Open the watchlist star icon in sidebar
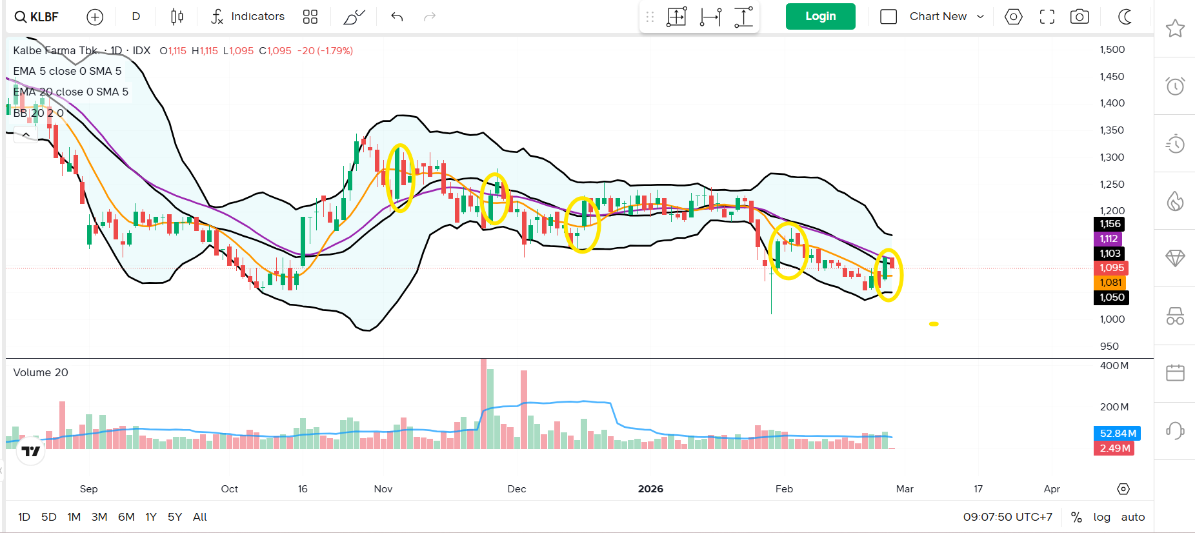The height and width of the screenshot is (533, 1195). click(1175, 28)
